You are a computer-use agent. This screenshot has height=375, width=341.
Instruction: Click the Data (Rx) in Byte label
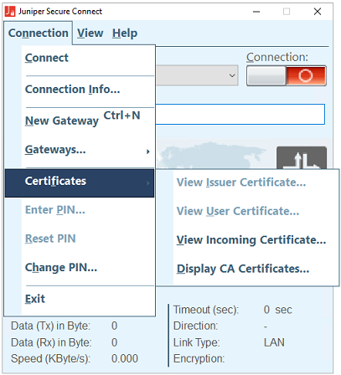pyautogui.click(x=51, y=342)
